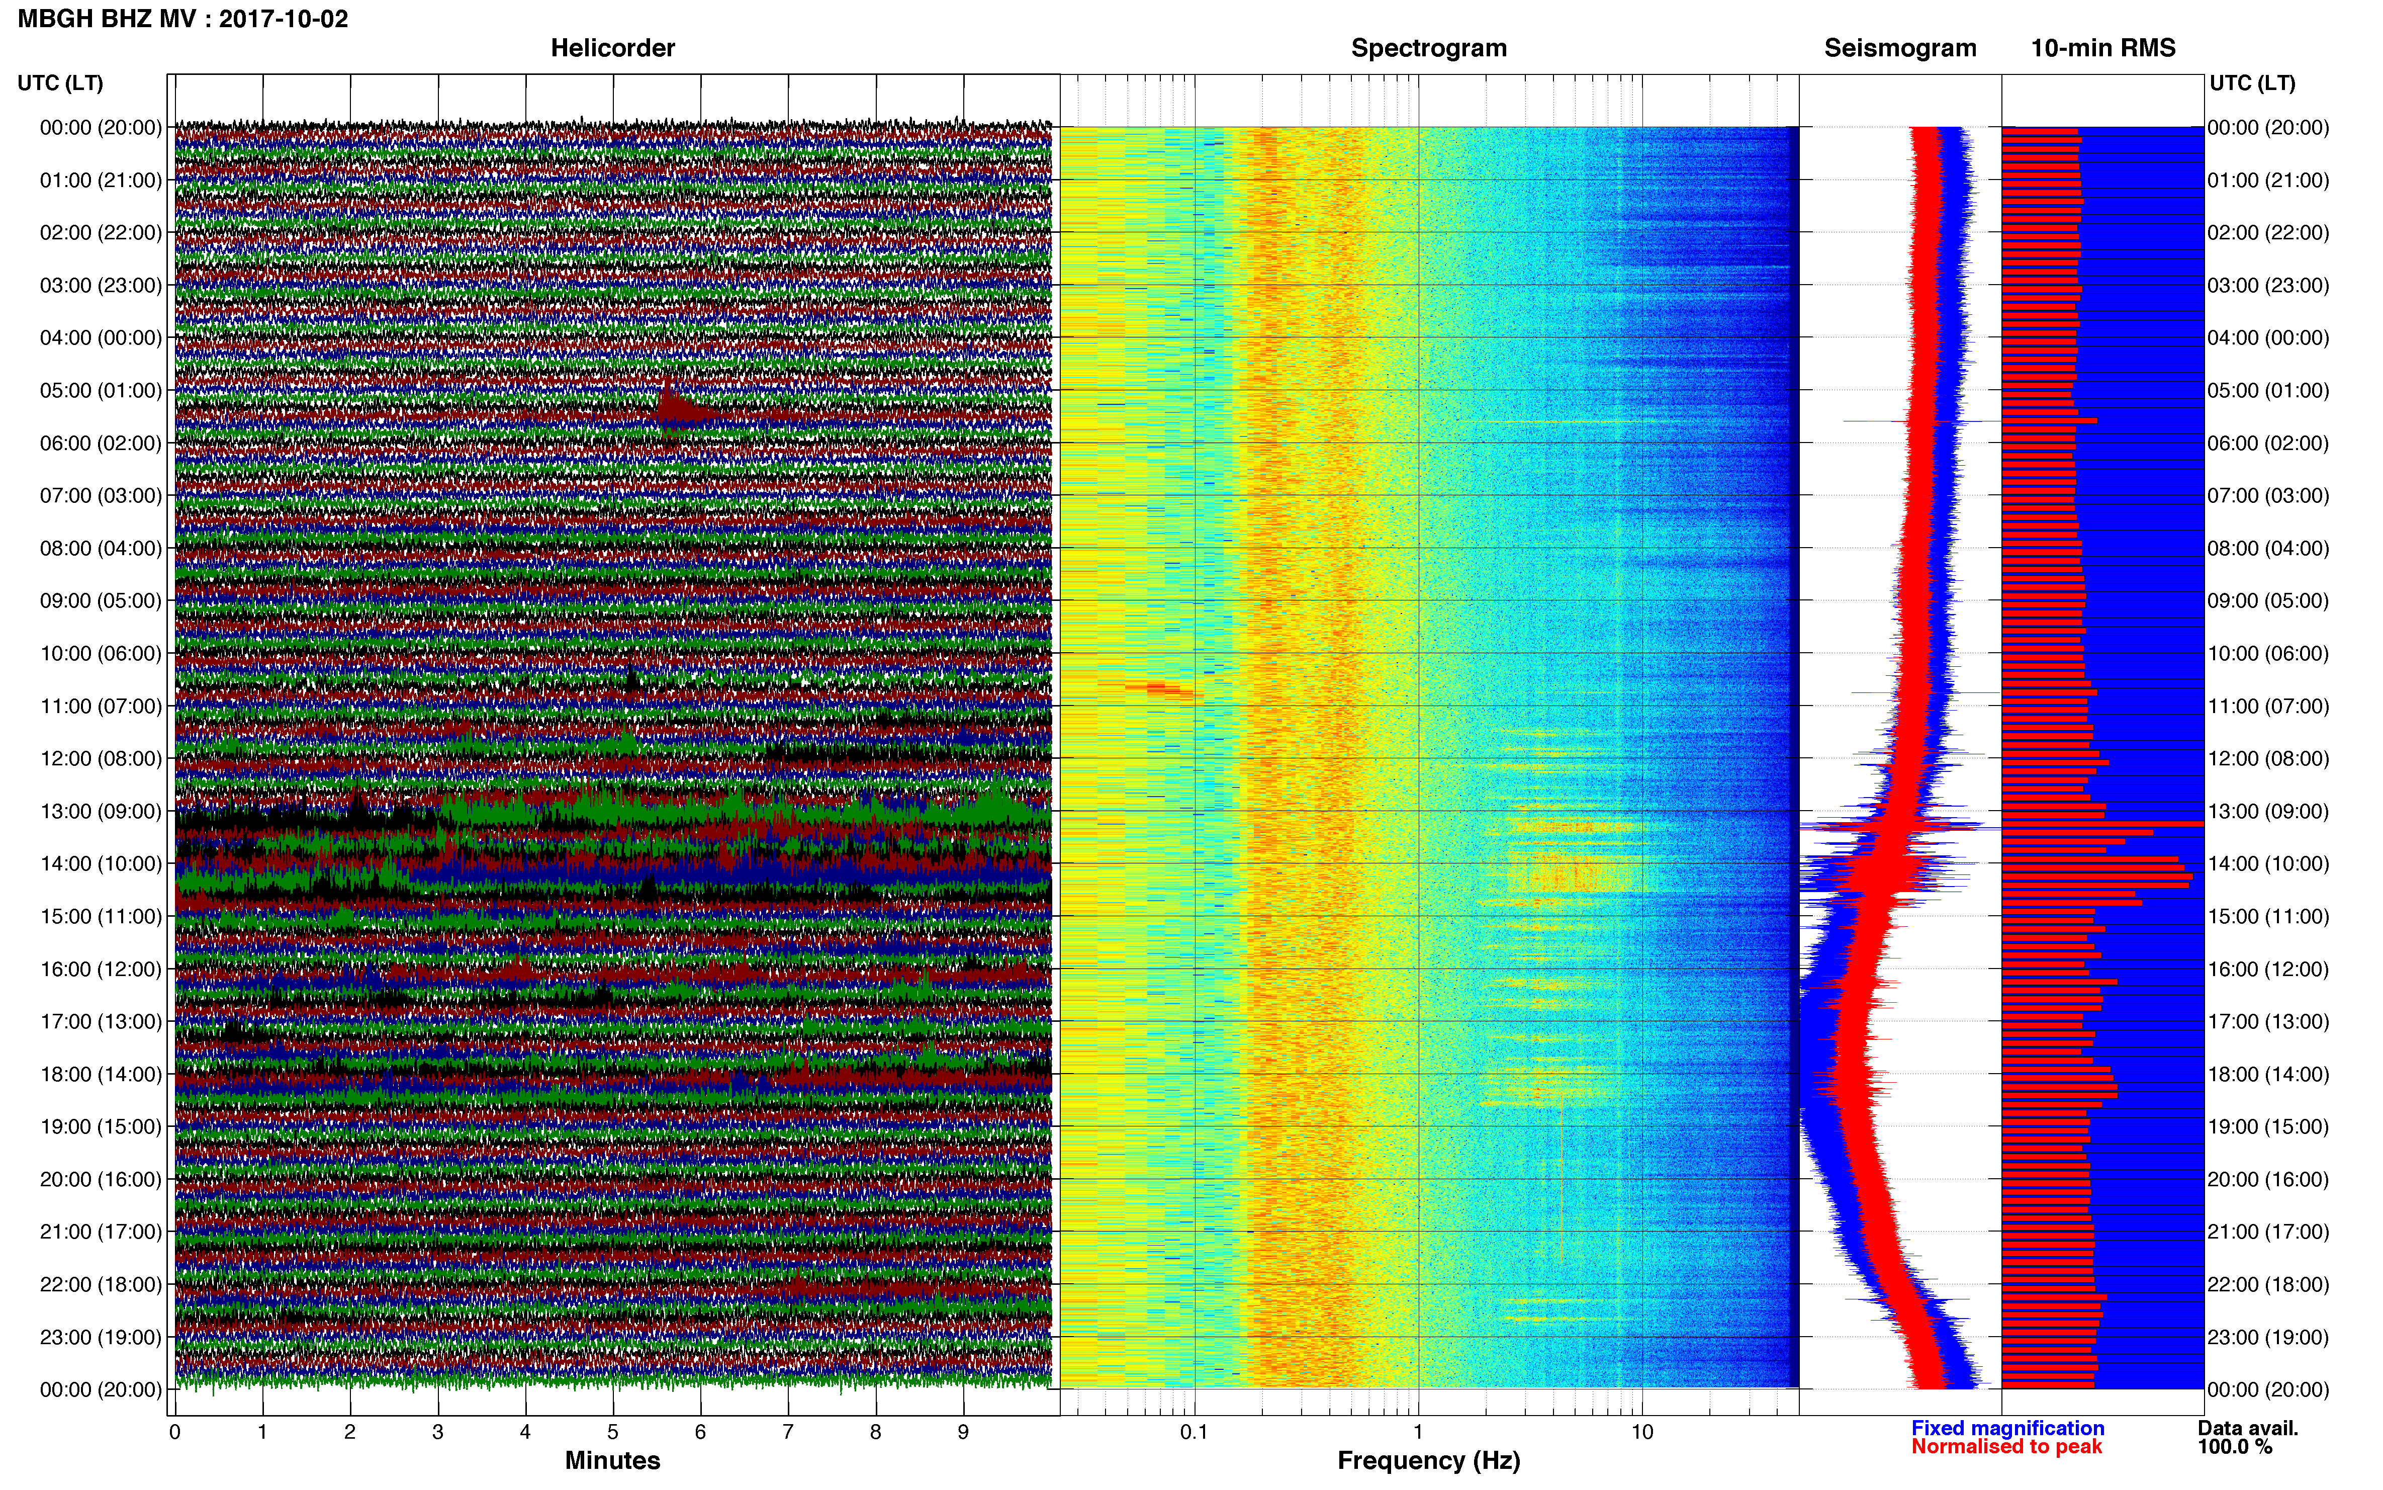The image size is (2383, 1490).
Task: Click the tallest red RMS bar near 13:00
Action: coord(2102,823)
